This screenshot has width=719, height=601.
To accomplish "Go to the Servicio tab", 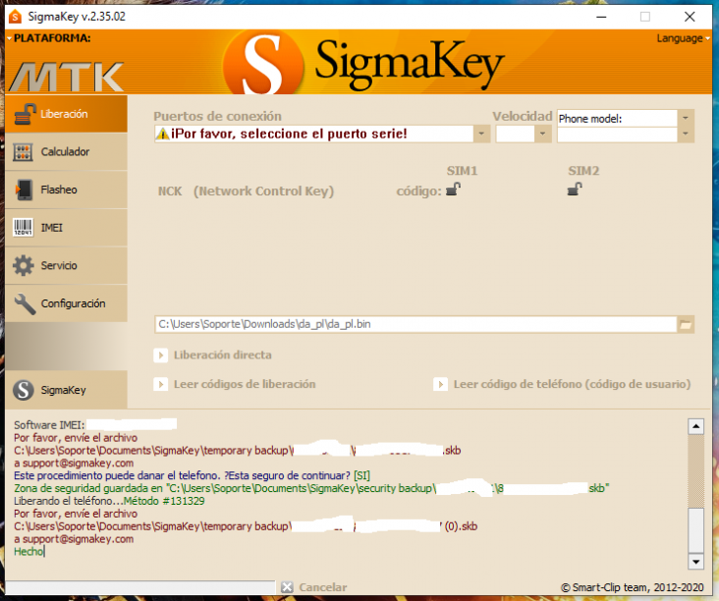I will (67, 265).
